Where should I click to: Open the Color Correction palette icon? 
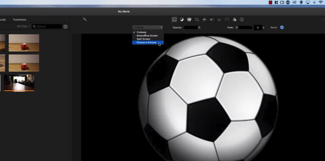coord(189,19)
